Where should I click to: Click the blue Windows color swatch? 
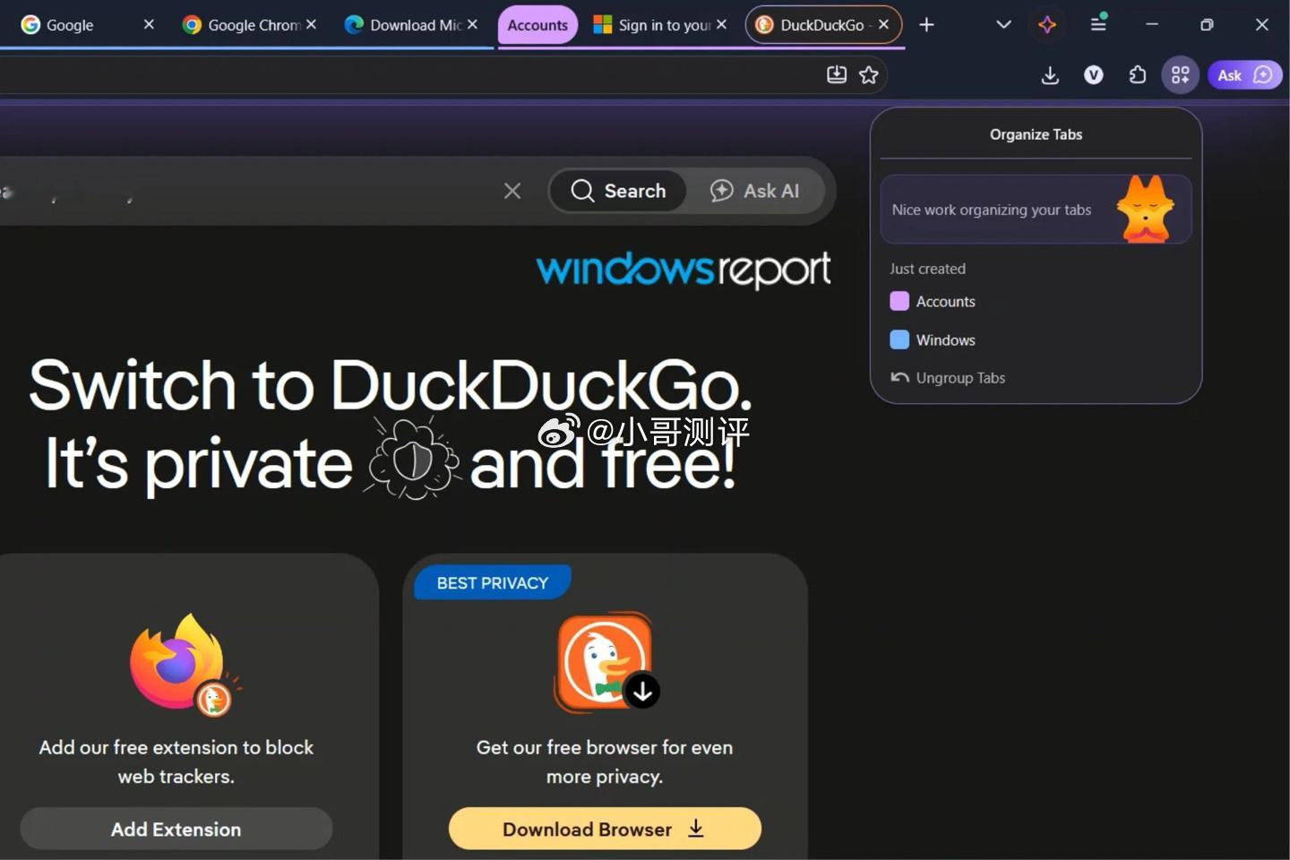tap(899, 340)
